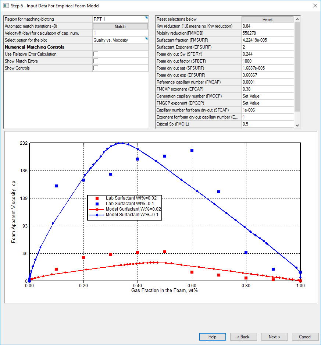Click Generation capillary number Set Value cell

[x=267, y=96]
